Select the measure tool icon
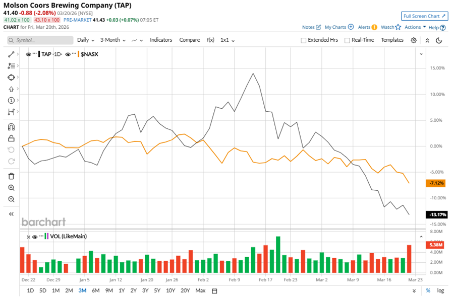Viewport: 455px width, 301px height. click(11, 112)
